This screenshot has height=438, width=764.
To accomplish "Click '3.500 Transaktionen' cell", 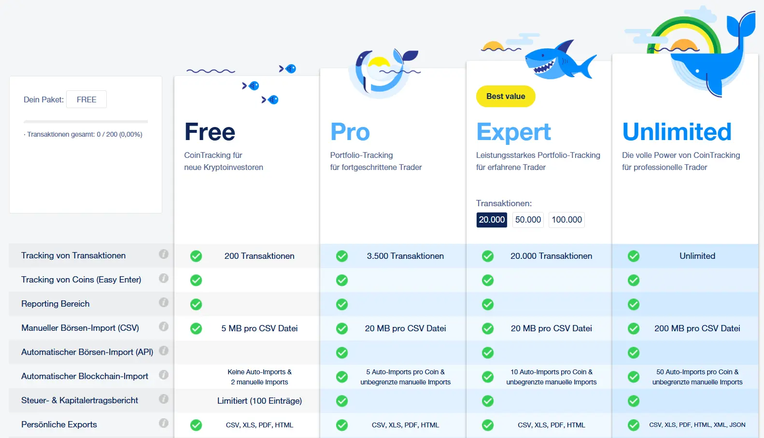I will (405, 256).
